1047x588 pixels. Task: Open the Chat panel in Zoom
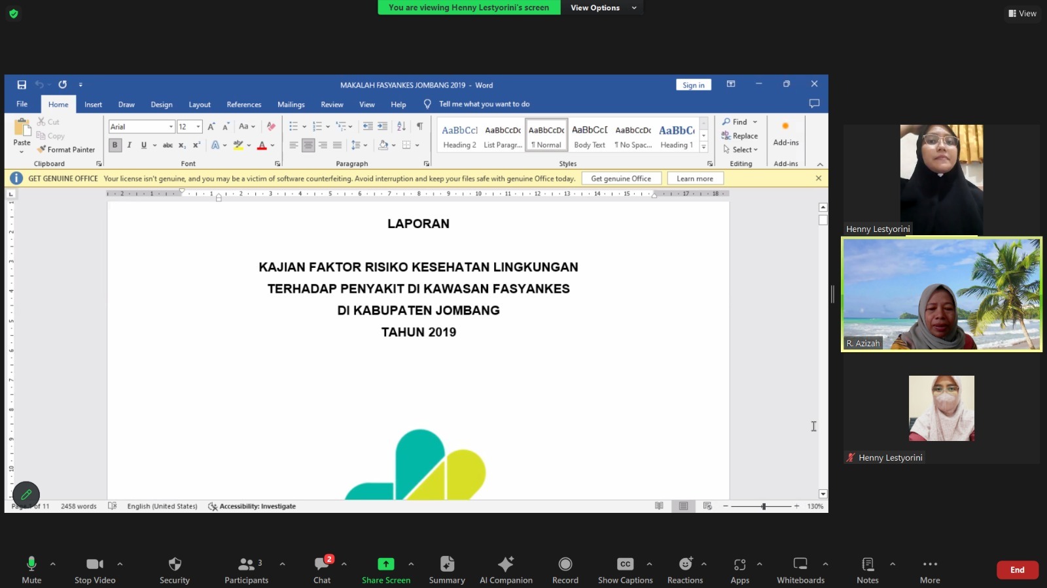click(321, 568)
